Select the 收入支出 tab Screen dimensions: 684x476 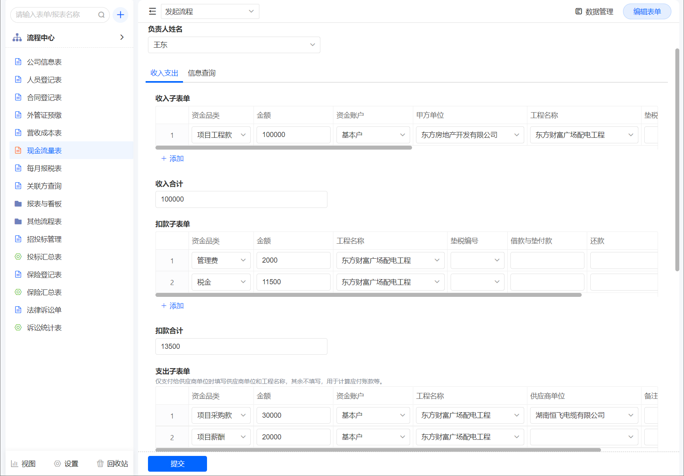164,73
